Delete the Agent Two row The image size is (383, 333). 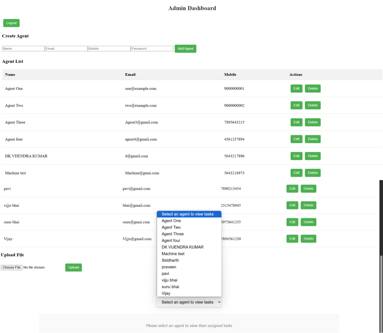(x=313, y=105)
